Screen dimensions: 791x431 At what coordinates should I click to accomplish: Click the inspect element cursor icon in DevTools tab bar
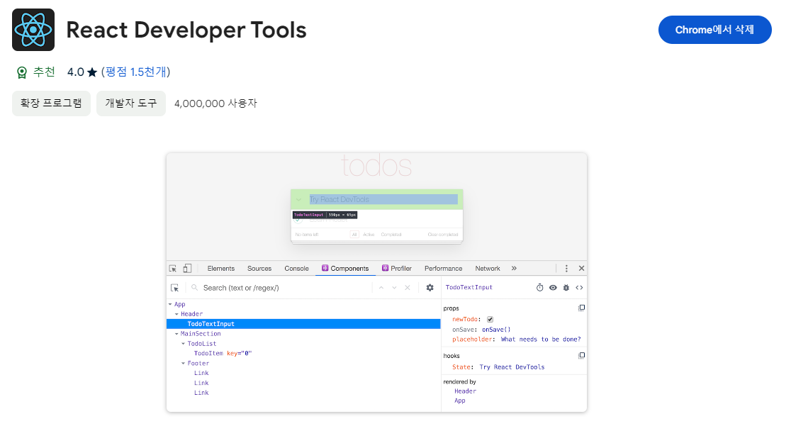173,269
